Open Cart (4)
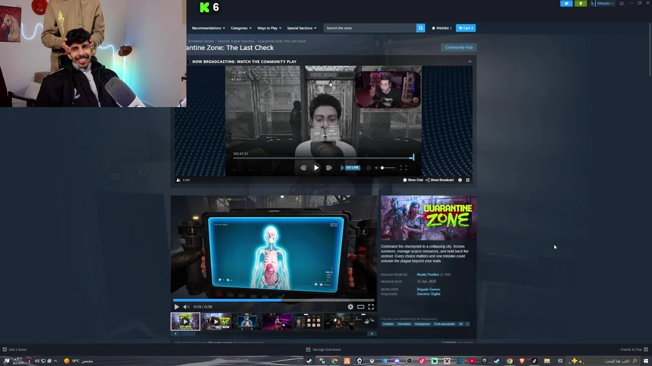This screenshot has height=366, width=652. (x=466, y=28)
